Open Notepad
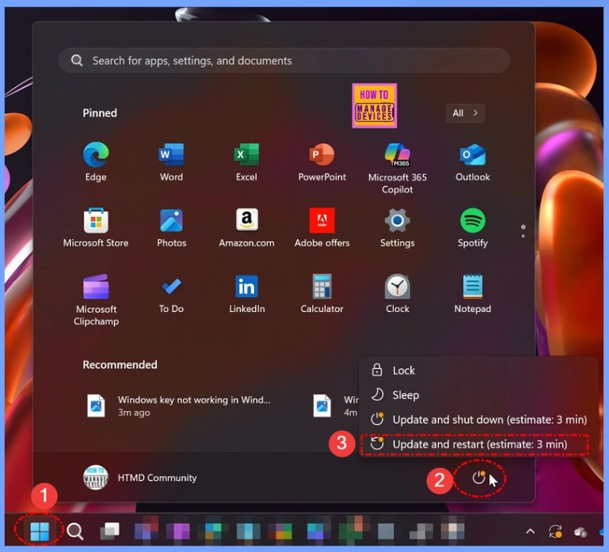Viewport: 609px width, 552px height. click(473, 294)
